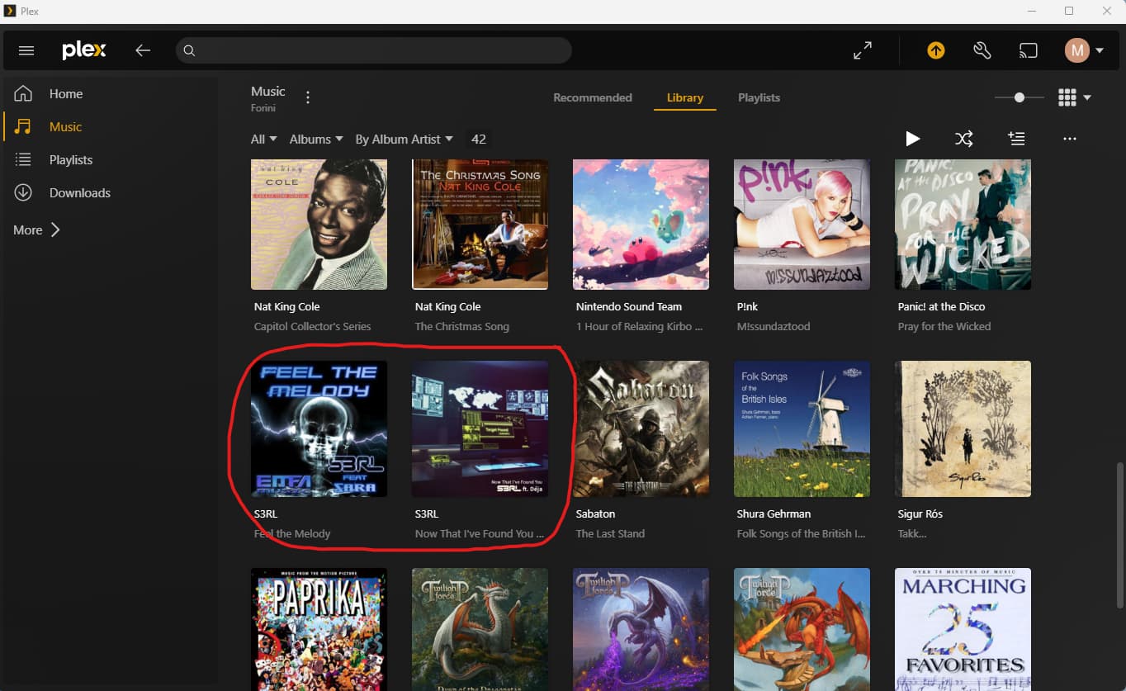Play all albums with the play button
Image resolution: width=1126 pixels, height=691 pixels.
click(x=912, y=139)
